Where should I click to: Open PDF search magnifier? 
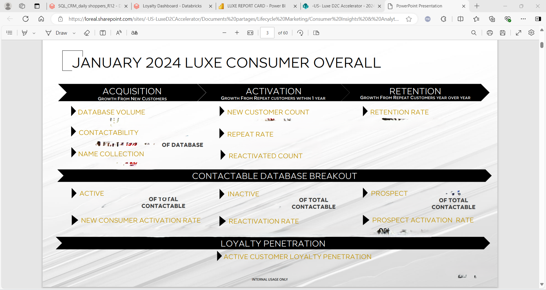click(x=474, y=33)
